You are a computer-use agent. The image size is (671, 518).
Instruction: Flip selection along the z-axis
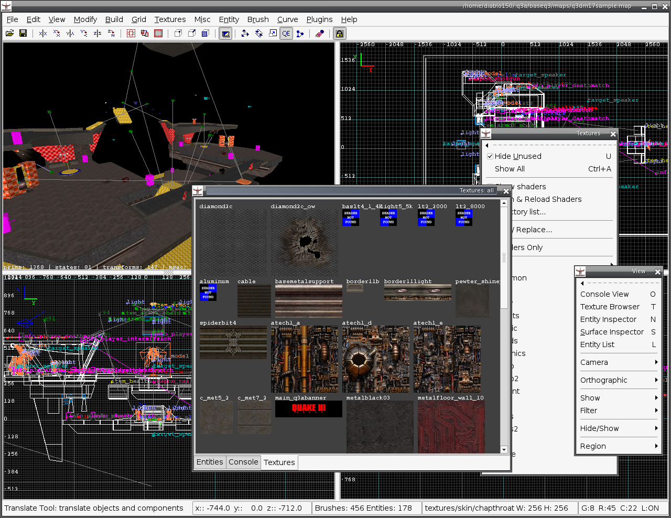[x=98, y=34]
